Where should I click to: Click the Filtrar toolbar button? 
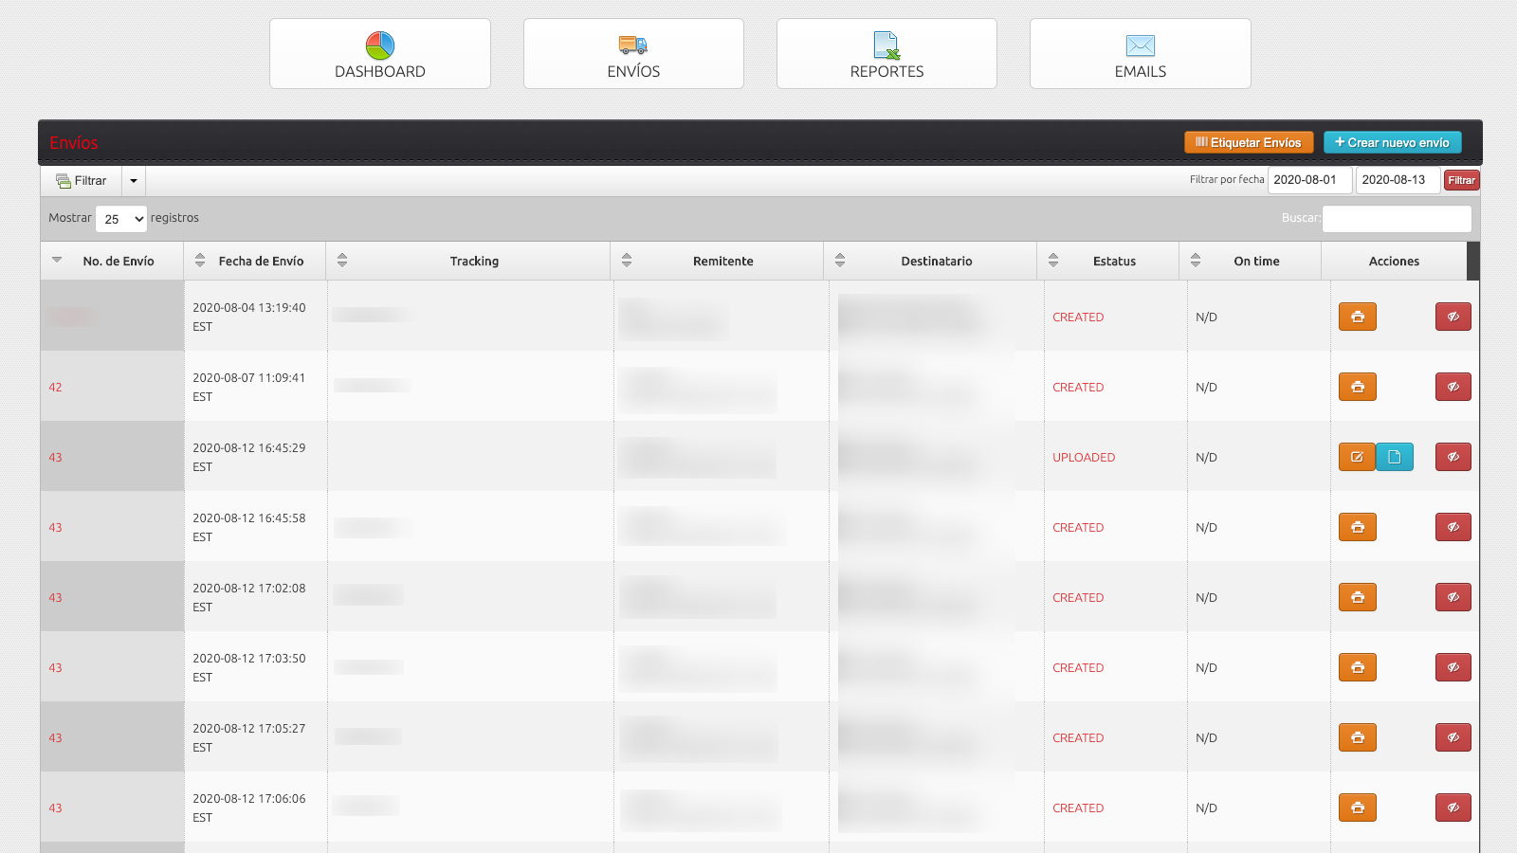tap(82, 181)
